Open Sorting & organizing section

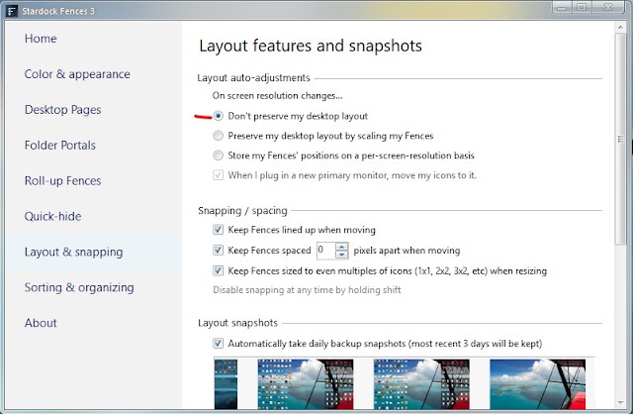point(79,288)
